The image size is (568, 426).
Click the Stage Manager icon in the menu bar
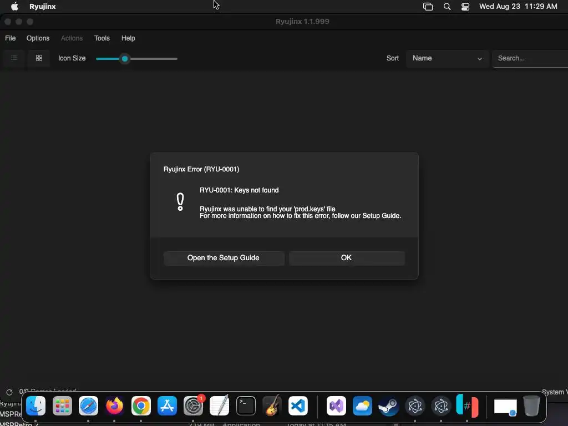tap(428, 7)
